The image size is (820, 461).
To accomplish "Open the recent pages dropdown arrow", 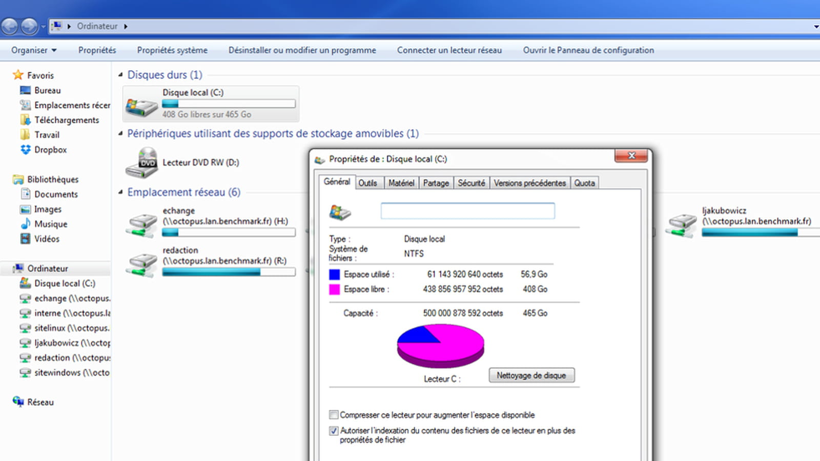I will 43,26.
